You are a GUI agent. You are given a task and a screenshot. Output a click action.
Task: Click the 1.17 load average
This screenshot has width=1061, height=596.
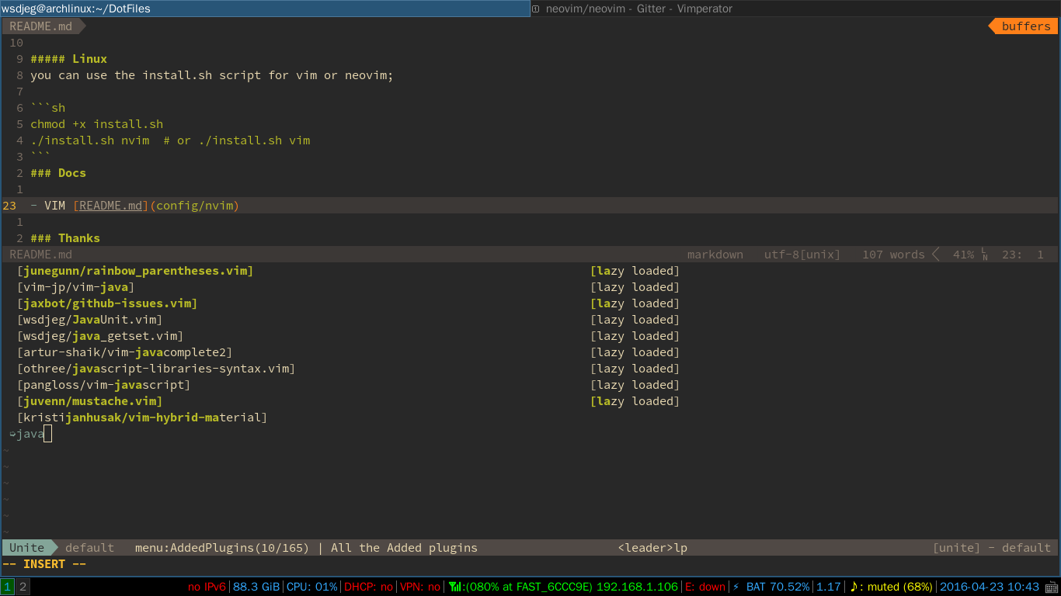[x=829, y=587]
